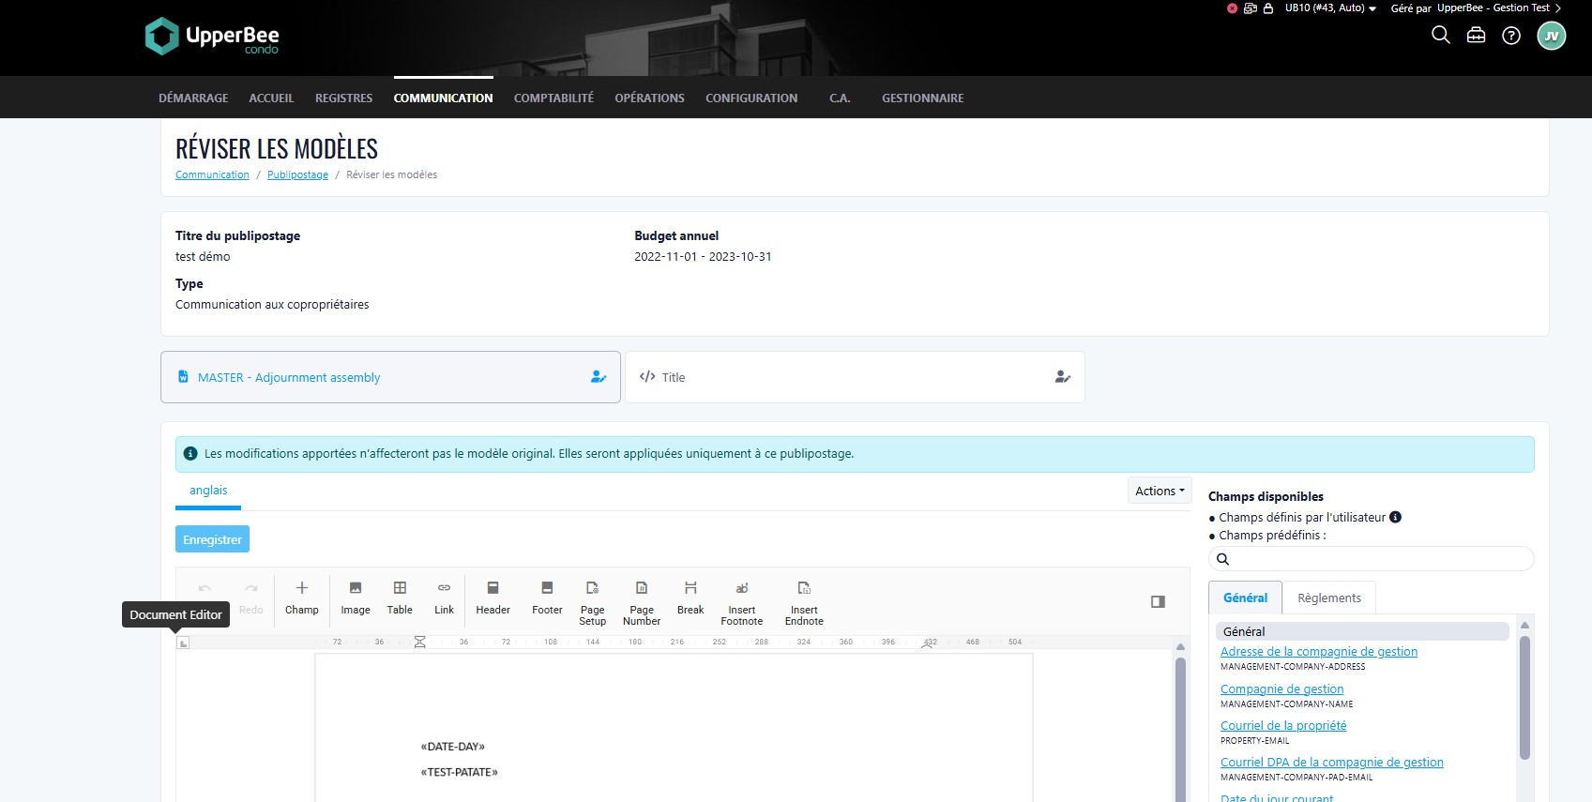Click Insert Footnote

tap(742, 602)
